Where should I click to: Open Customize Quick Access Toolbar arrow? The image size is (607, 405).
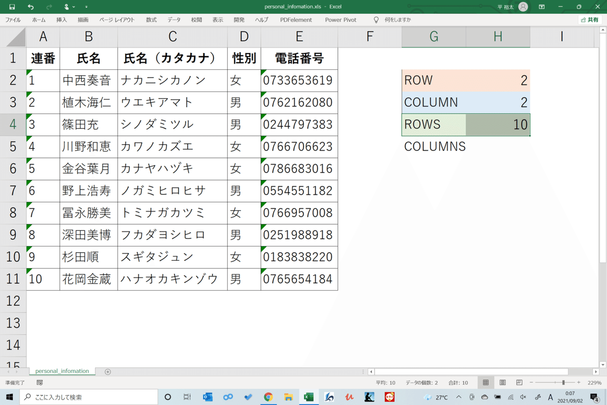tap(86, 7)
